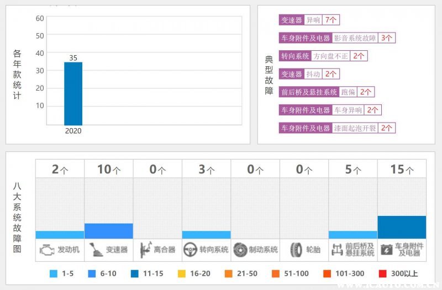Select the 车身异响 2个 fault tag
Viewport: 442px width, 290px height.
pyautogui.click(x=330, y=110)
